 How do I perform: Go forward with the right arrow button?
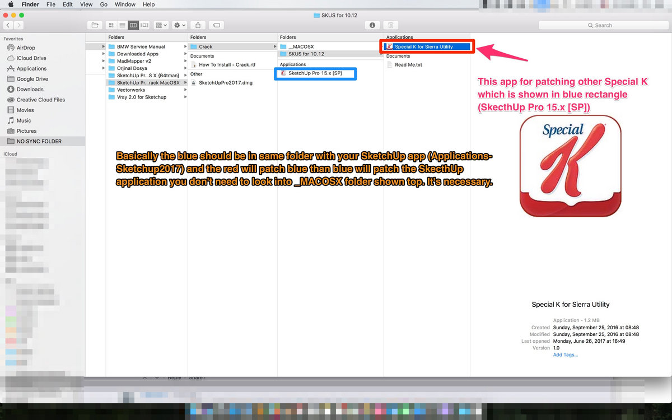pos(19,25)
